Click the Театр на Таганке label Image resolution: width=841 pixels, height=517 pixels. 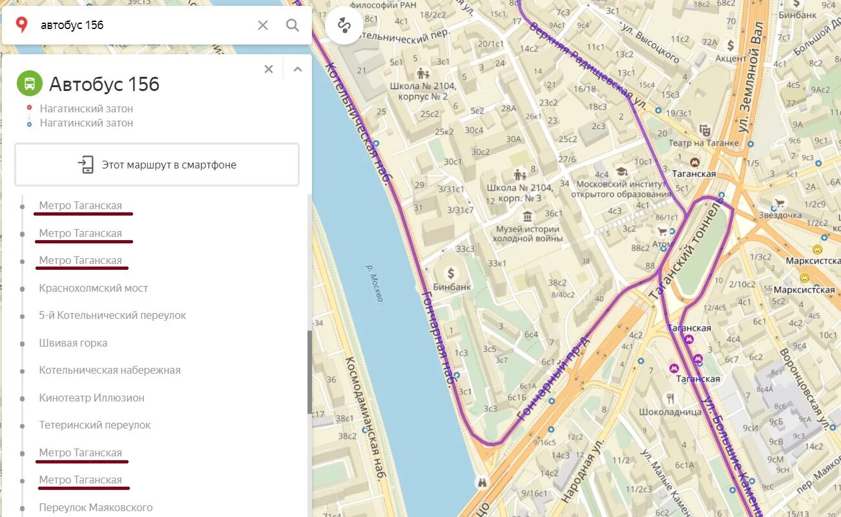click(x=704, y=143)
